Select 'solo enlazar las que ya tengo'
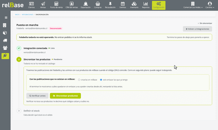Viewport: 218px width, 130px height. click(101, 80)
